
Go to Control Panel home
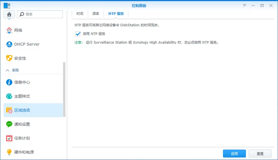(9, 14)
